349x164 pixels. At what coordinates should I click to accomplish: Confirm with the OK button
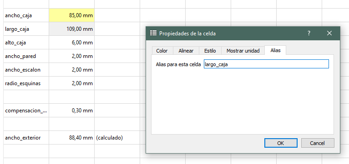click(x=281, y=143)
